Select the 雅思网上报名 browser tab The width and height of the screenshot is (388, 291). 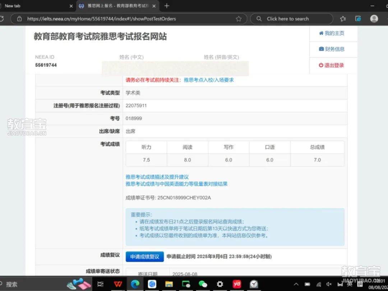(x=118, y=6)
